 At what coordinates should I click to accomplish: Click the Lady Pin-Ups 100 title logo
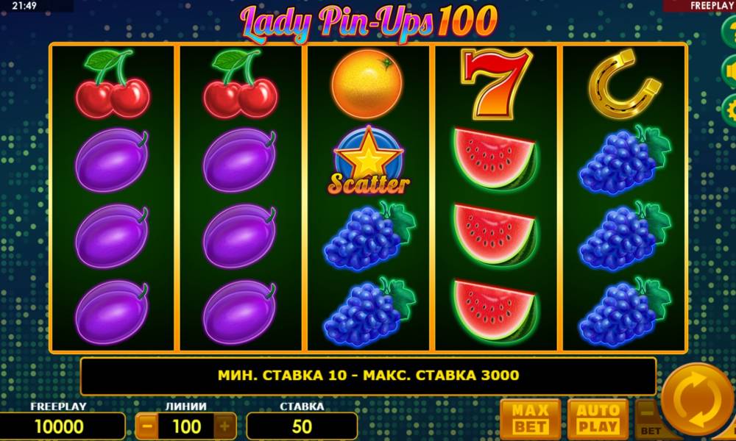(x=369, y=22)
